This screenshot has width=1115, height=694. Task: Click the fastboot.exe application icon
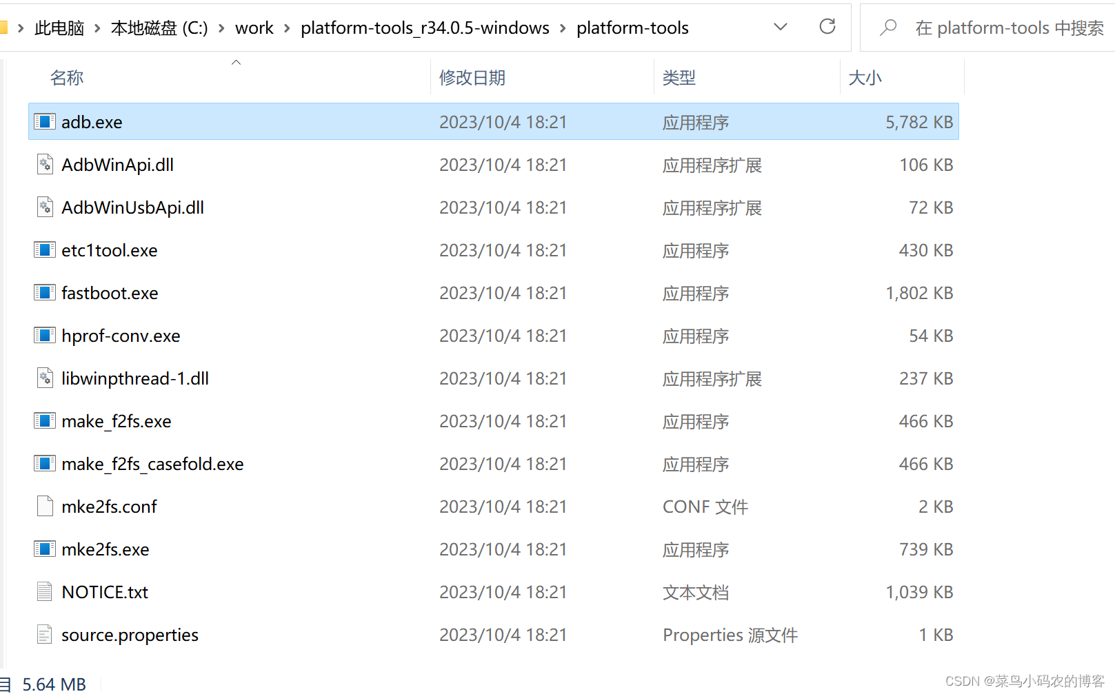[45, 293]
